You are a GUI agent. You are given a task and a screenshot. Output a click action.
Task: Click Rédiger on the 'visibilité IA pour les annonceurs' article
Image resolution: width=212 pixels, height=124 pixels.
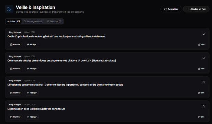tap(32, 117)
